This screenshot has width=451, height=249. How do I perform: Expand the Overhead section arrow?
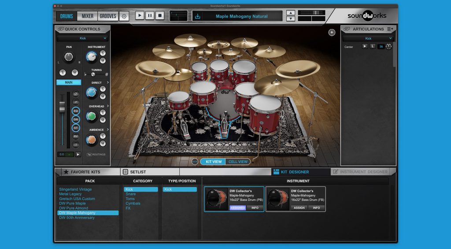click(108, 106)
